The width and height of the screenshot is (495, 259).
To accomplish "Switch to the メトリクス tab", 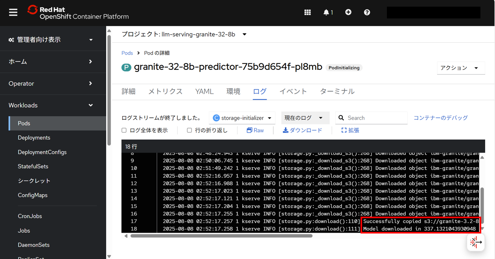I will (x=165, y=91).
